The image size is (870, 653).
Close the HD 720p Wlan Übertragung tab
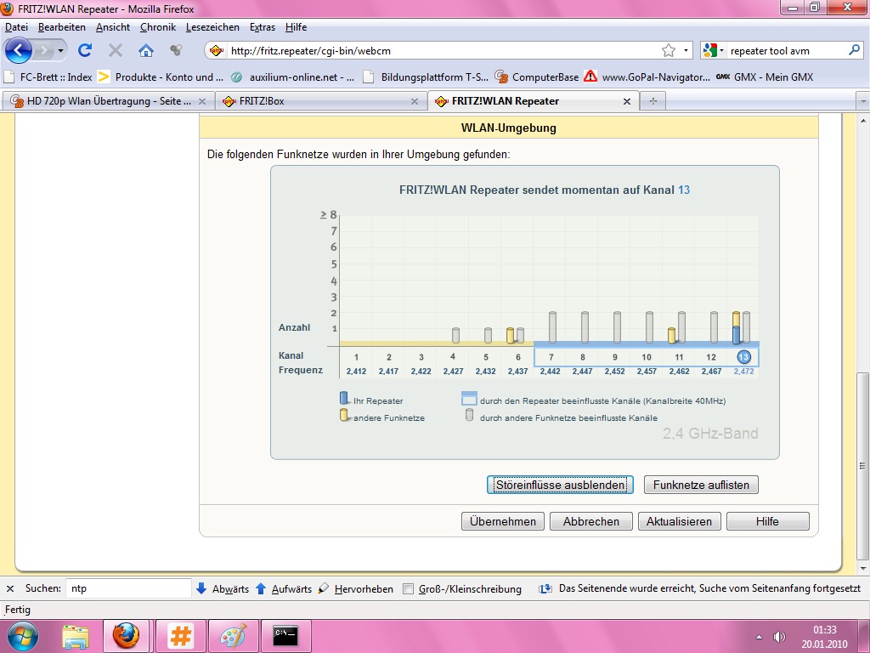point(202,101)
